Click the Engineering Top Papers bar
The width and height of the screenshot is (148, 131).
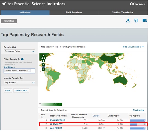tap(138, 120)
